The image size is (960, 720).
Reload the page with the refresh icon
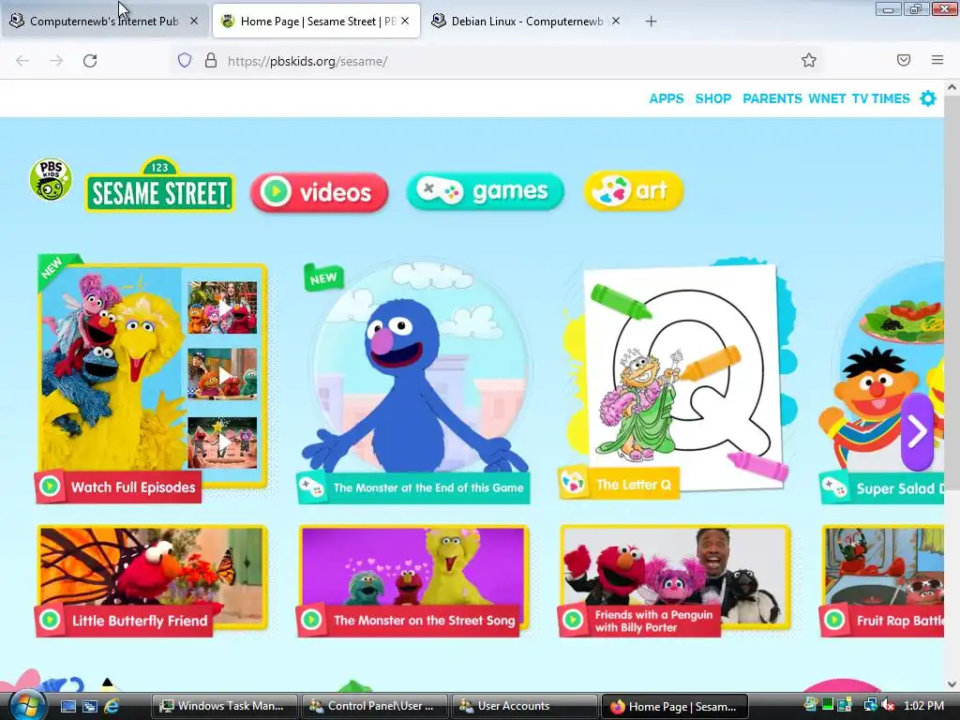click(90, 61)
